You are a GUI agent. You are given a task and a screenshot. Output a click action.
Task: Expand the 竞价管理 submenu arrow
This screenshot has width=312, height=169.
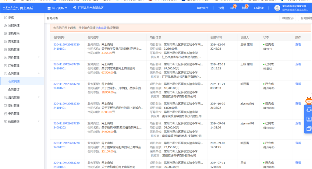point(39,57)
